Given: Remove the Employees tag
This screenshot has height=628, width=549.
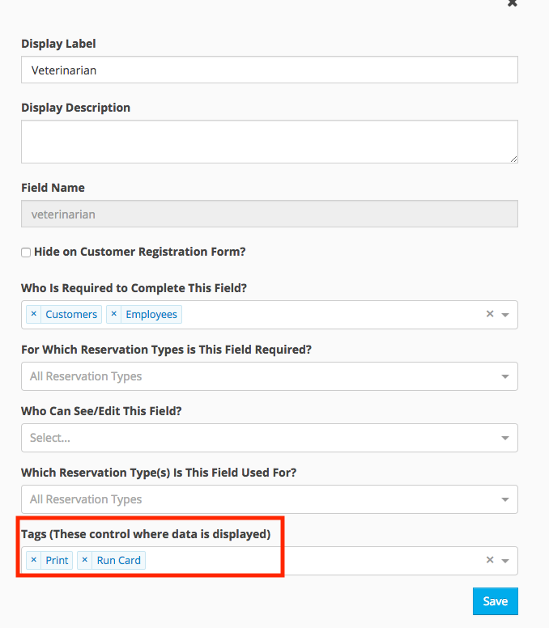Looking at the screenshot, I should 113,314.
